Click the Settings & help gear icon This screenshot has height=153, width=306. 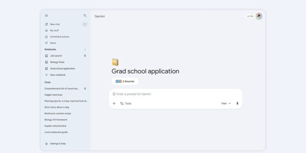coord(46,144)
